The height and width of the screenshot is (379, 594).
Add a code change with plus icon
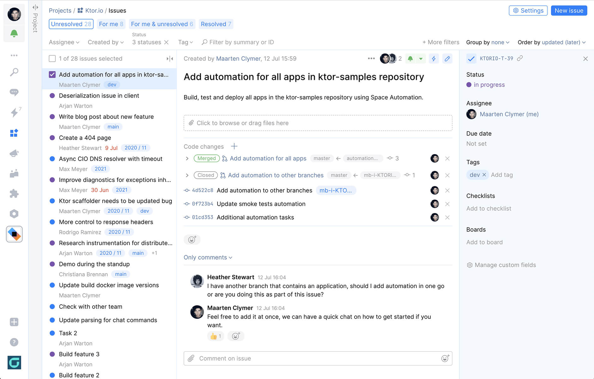coord(234,146)
